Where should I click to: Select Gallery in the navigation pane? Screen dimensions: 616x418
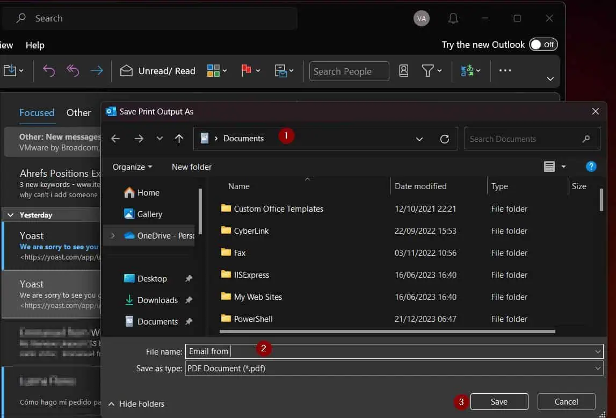click(x=143, y=214)
